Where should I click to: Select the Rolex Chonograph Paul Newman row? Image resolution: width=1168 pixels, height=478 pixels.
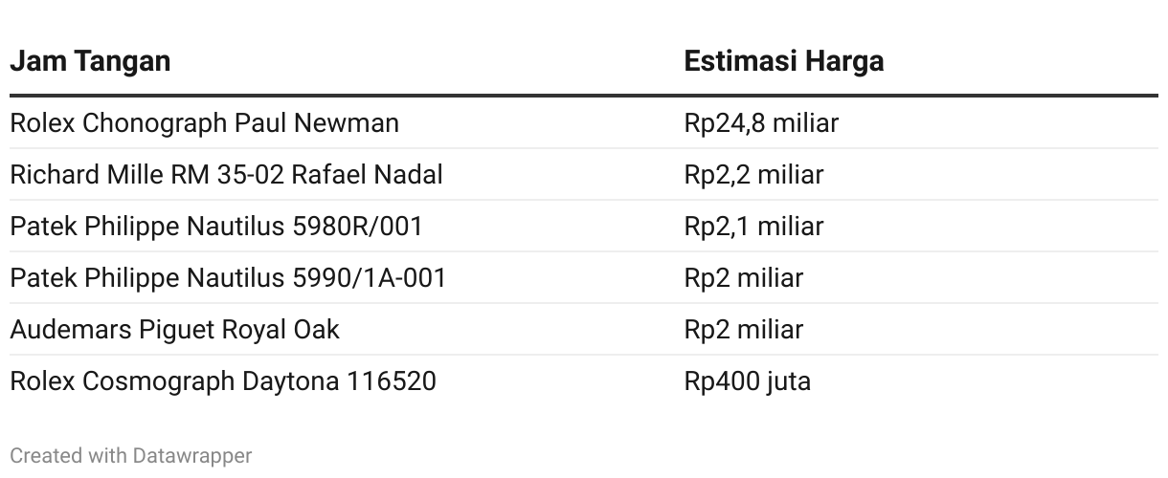click(584, 123)
